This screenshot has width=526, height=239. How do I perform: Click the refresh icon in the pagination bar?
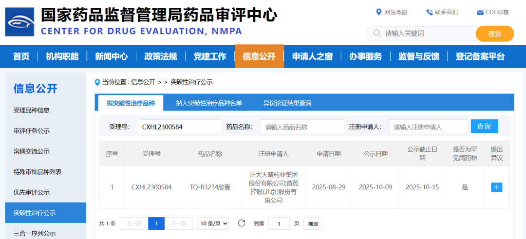tap(242, 223)
